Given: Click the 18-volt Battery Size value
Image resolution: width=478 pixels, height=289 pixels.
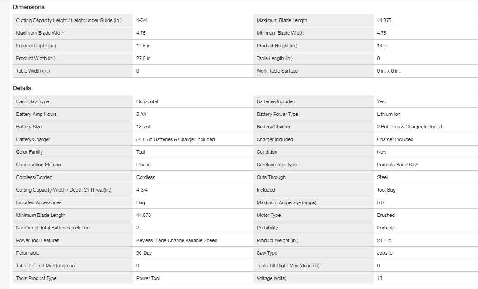Looking at the screenshot, I should (x=144, y=127).
